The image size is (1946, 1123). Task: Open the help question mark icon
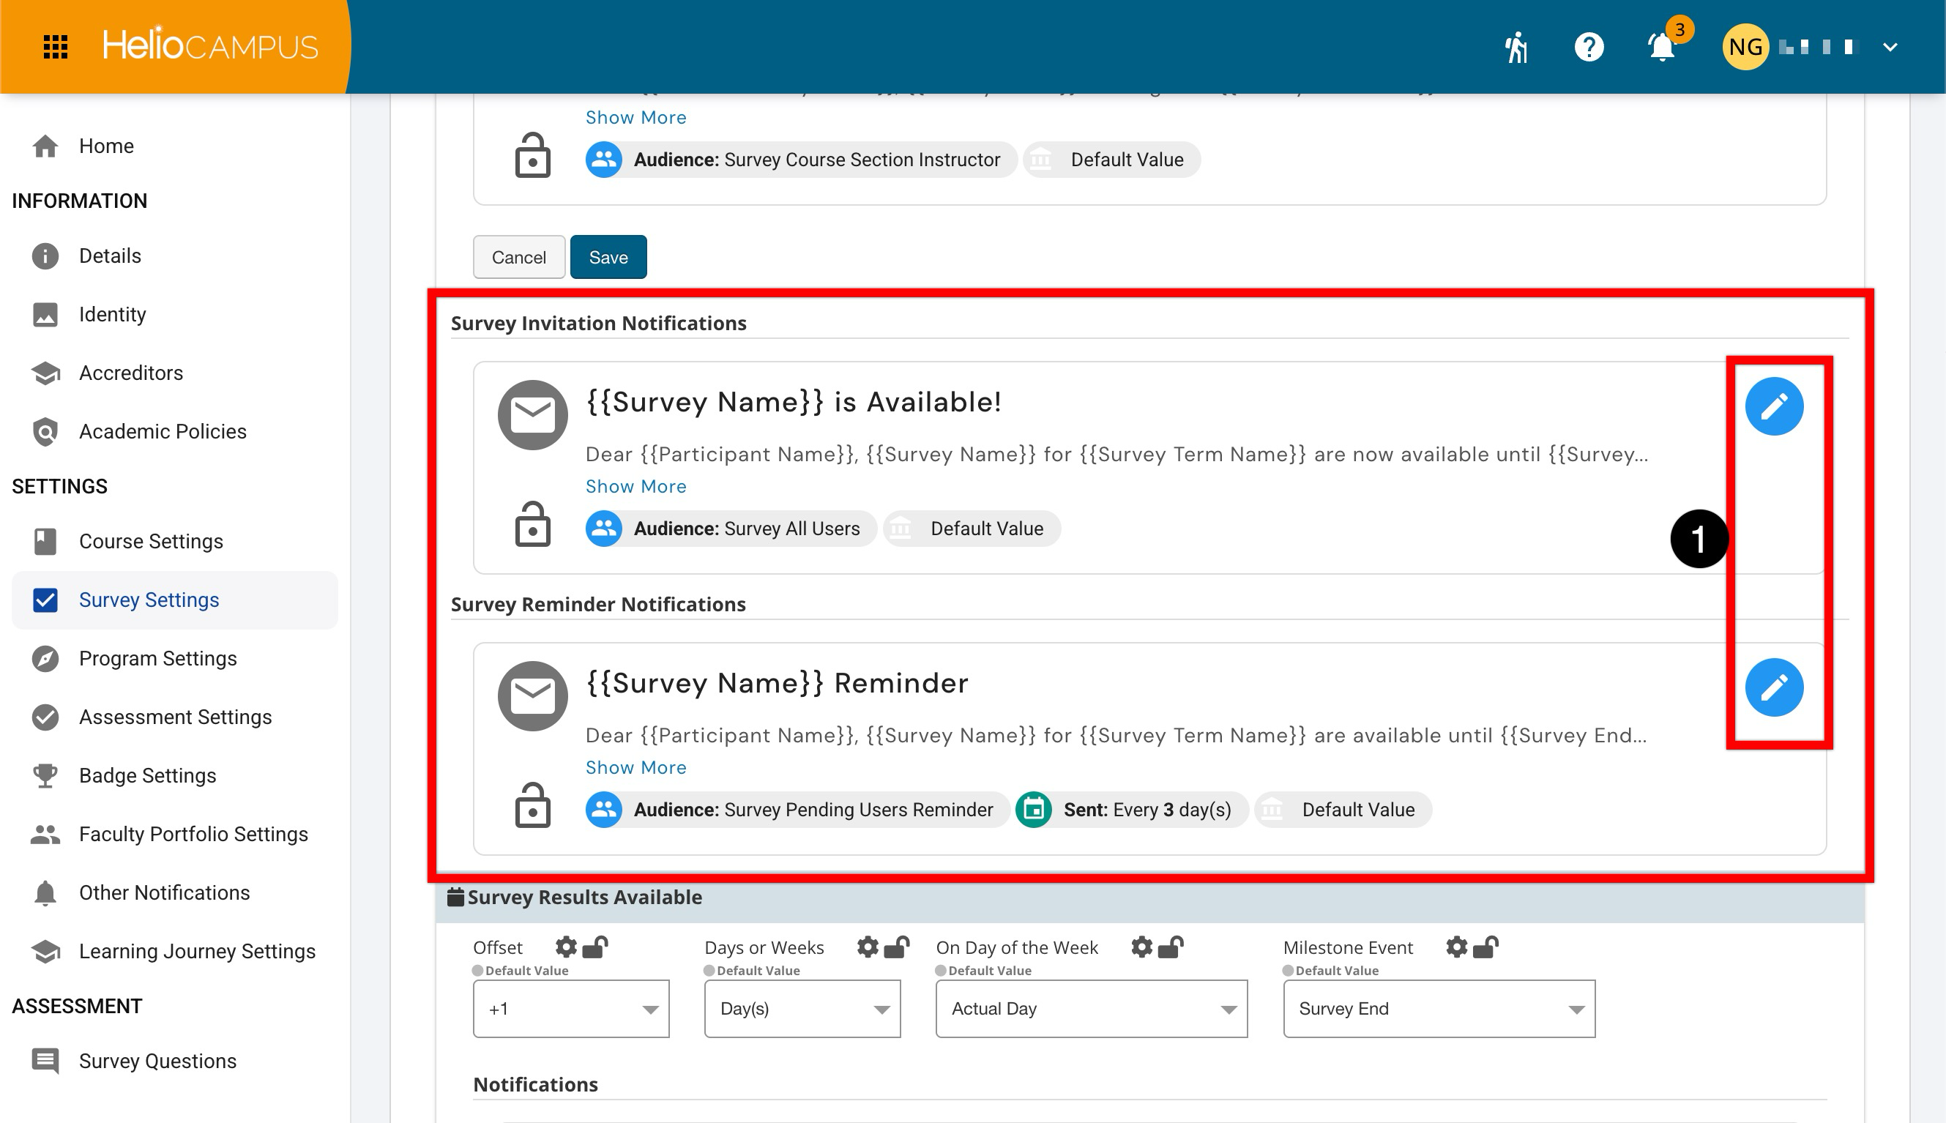pos(1588,47)
